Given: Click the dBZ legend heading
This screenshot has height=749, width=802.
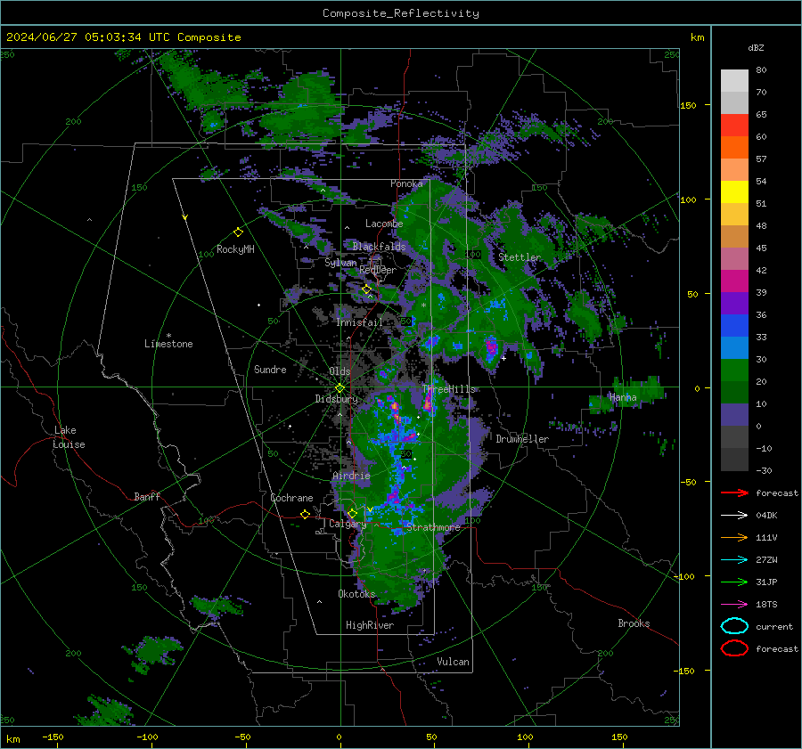Looking at the screenshot, I should (756, 47).
